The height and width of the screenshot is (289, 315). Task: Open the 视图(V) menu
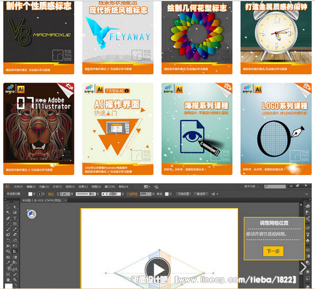click(96, 187)
